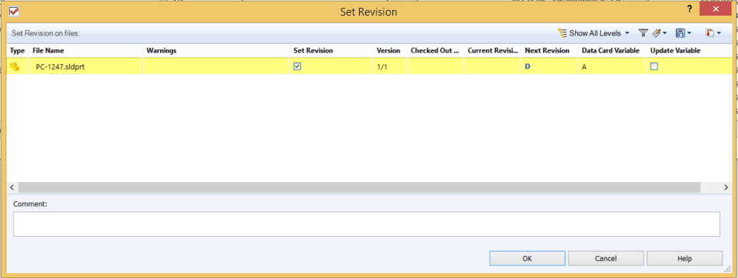Click the Version value 1/1
This screenshot has width=738, height=278.
381,67
